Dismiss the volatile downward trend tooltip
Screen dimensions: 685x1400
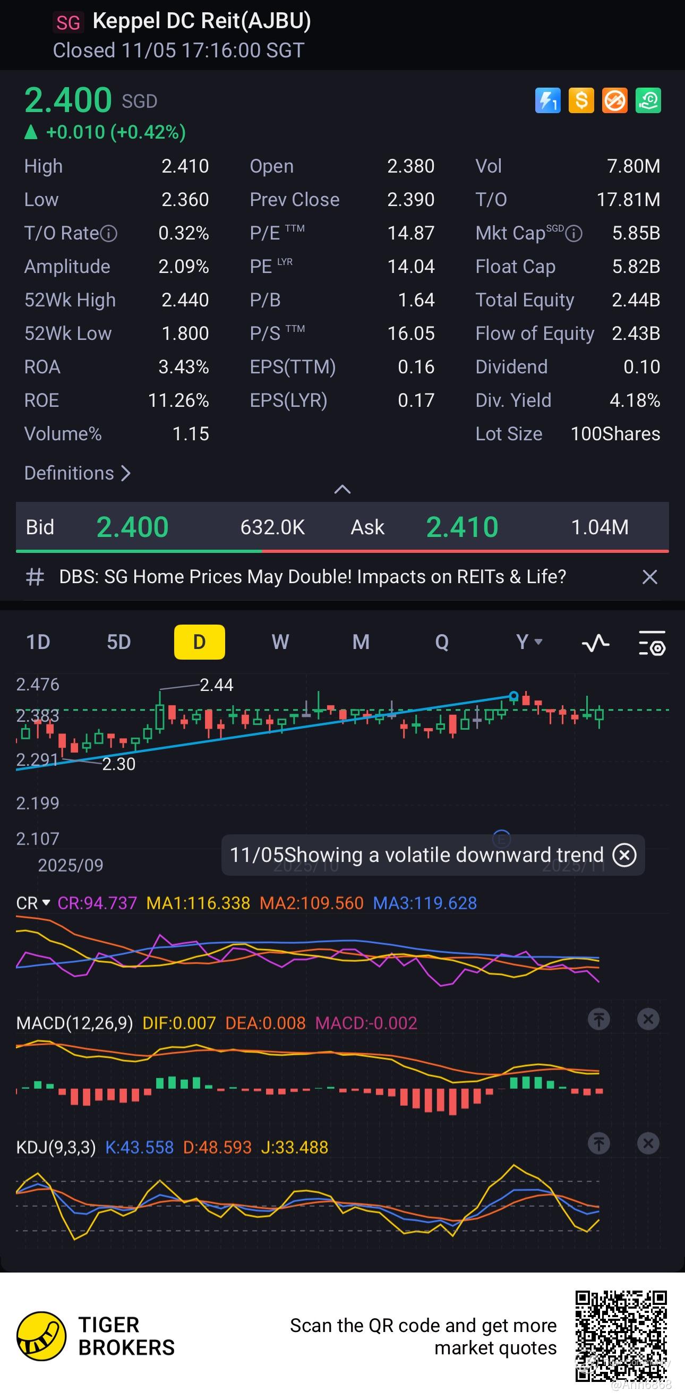pyautogui.click(x=624, y=855)
